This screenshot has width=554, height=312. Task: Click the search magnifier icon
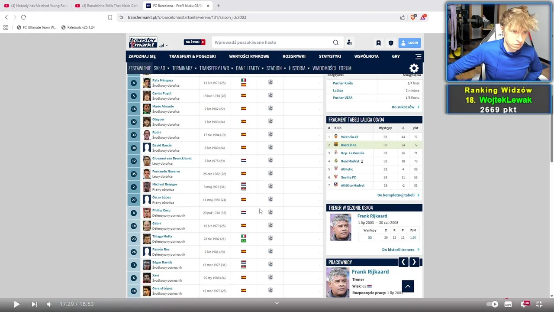(x=336, y=42)
